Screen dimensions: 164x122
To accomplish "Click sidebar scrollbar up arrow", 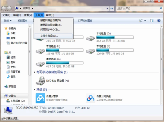I will click(30, 26).
